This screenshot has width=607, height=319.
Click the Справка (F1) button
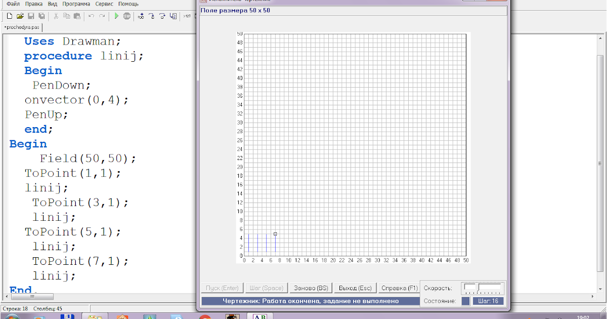tap(400, 288)
